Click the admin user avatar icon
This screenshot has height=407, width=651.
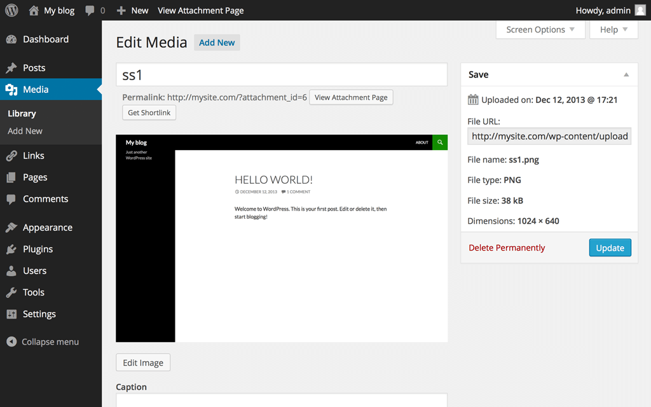coord(640,10)
